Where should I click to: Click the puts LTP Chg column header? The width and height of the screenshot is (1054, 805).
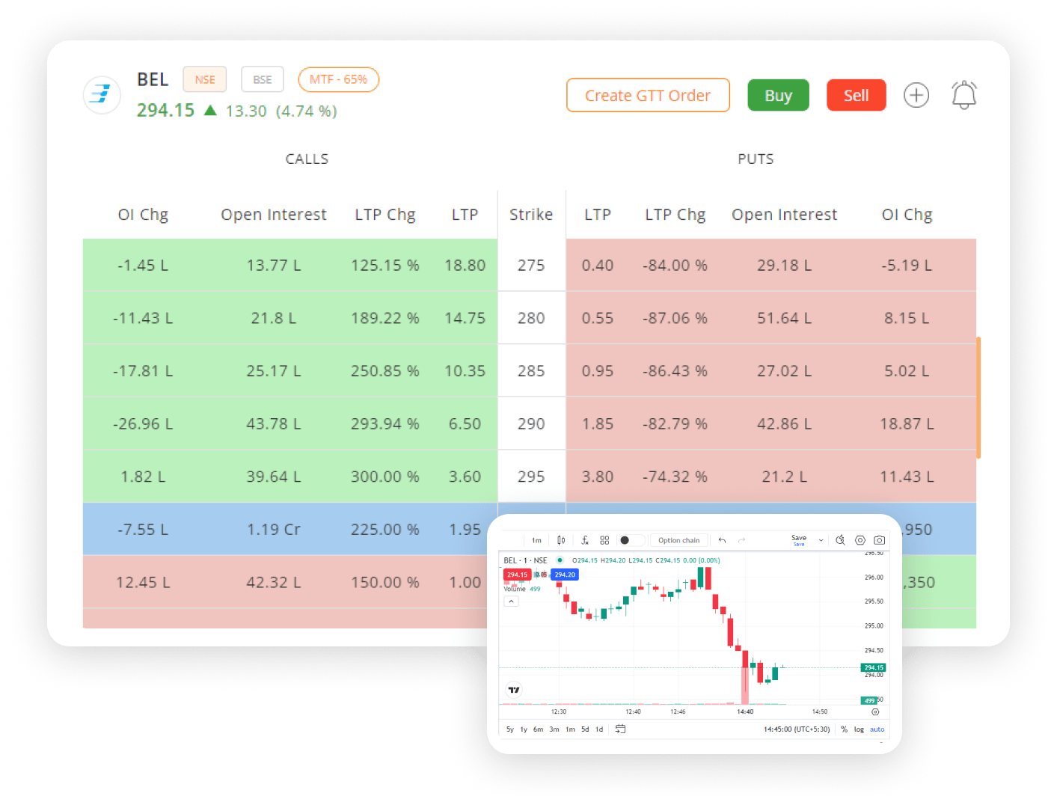(675, 215)
